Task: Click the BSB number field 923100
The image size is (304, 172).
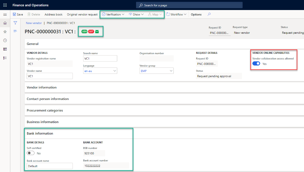Action: 94,153
